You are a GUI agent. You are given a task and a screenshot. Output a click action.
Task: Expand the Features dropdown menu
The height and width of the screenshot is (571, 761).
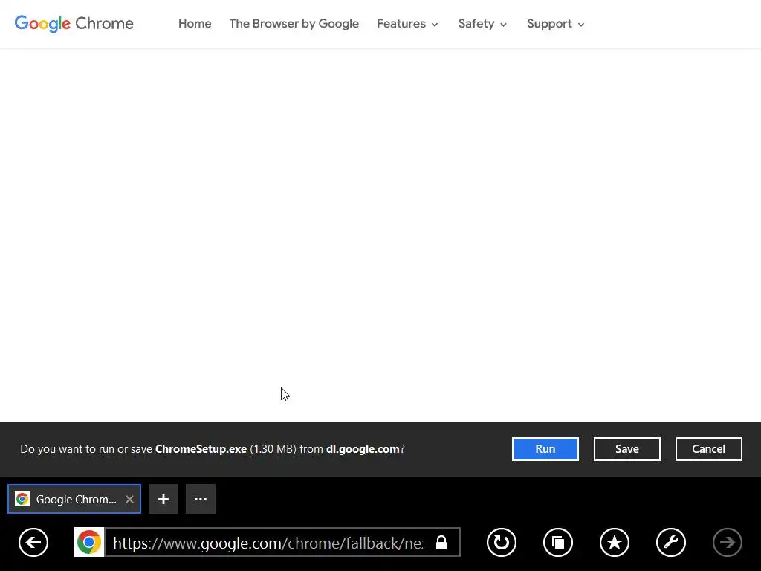[407, 23]
